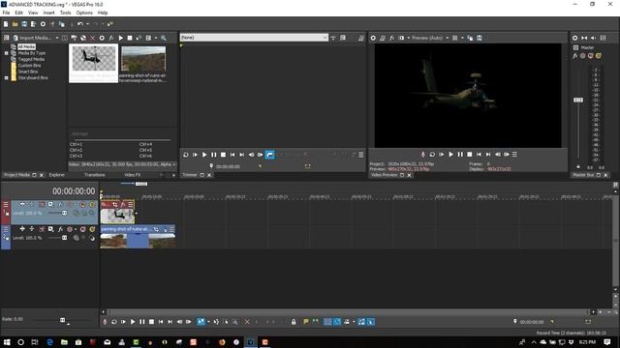Open Video Preview properties gear icon
This screenshot has width=620, height=348.
pos(373,38)
